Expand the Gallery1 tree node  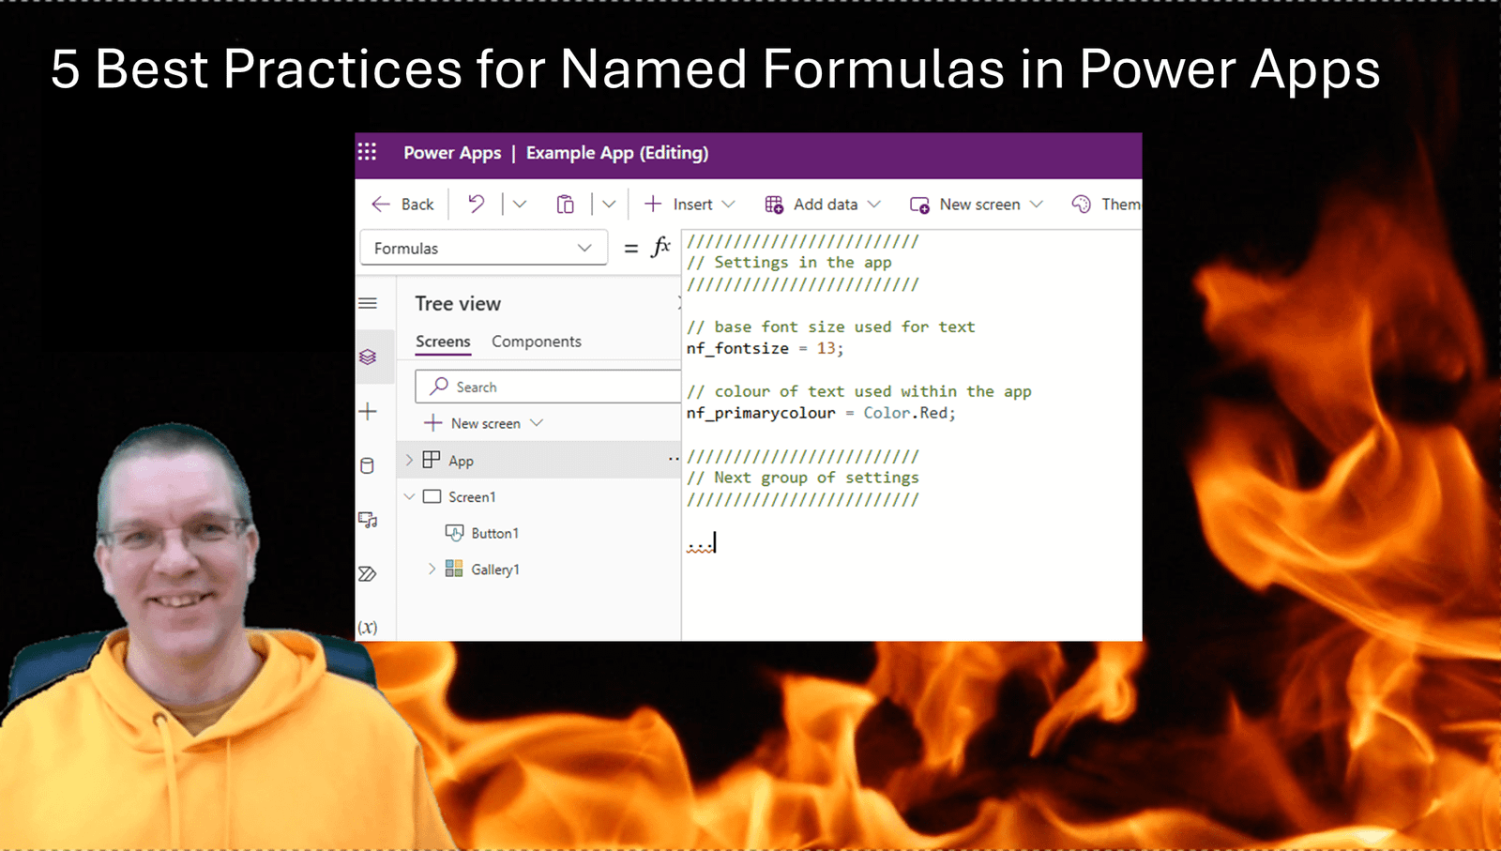432,569
